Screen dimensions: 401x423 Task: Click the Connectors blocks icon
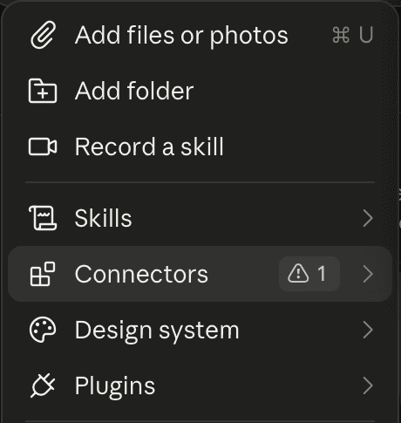click(x=43, y=274)
